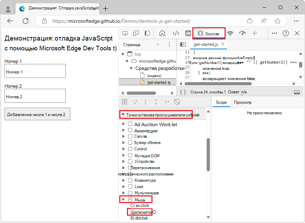305x223 pixels.
Task: Click the Step debugger button
Action: point(166,102)
